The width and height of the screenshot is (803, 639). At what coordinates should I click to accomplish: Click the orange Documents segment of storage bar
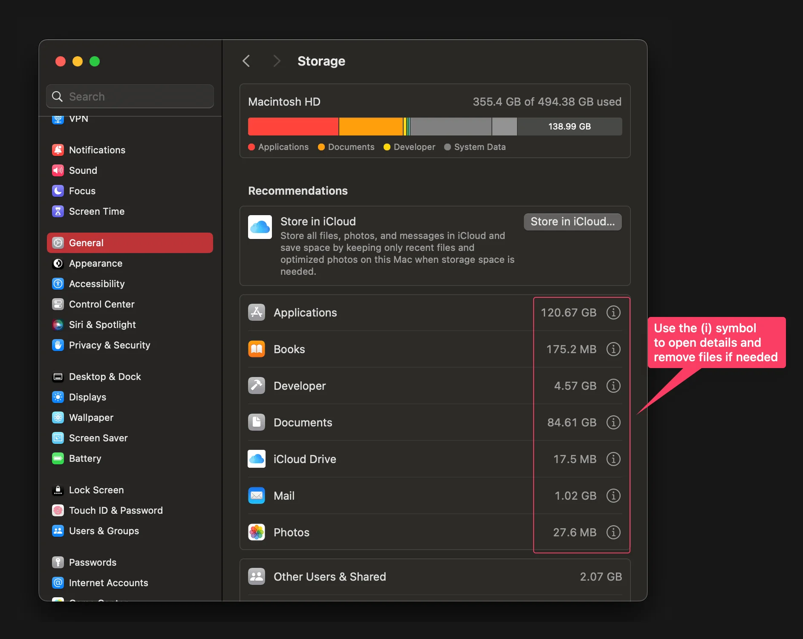coord(371,127)
